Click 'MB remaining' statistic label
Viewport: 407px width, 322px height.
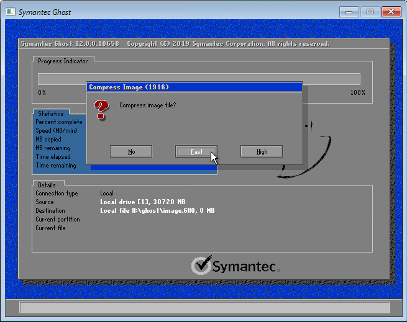53,148
